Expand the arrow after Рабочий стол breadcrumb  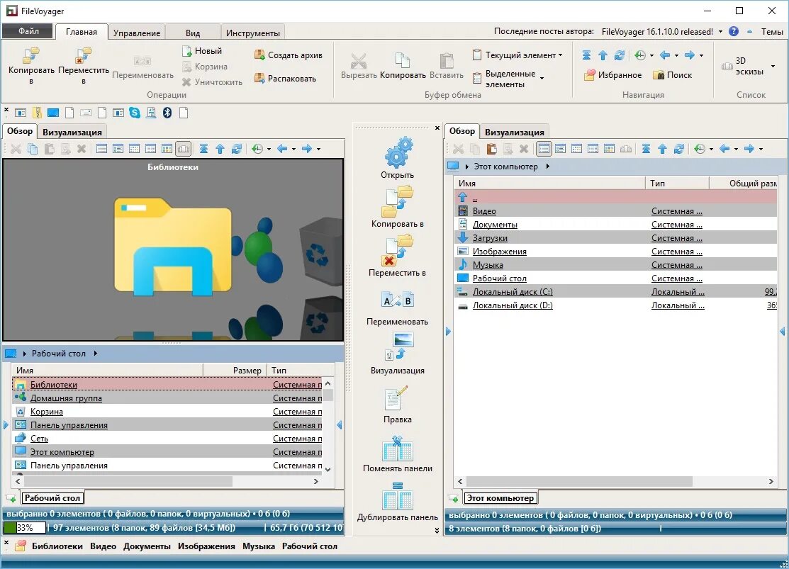[x=95, y=354]
